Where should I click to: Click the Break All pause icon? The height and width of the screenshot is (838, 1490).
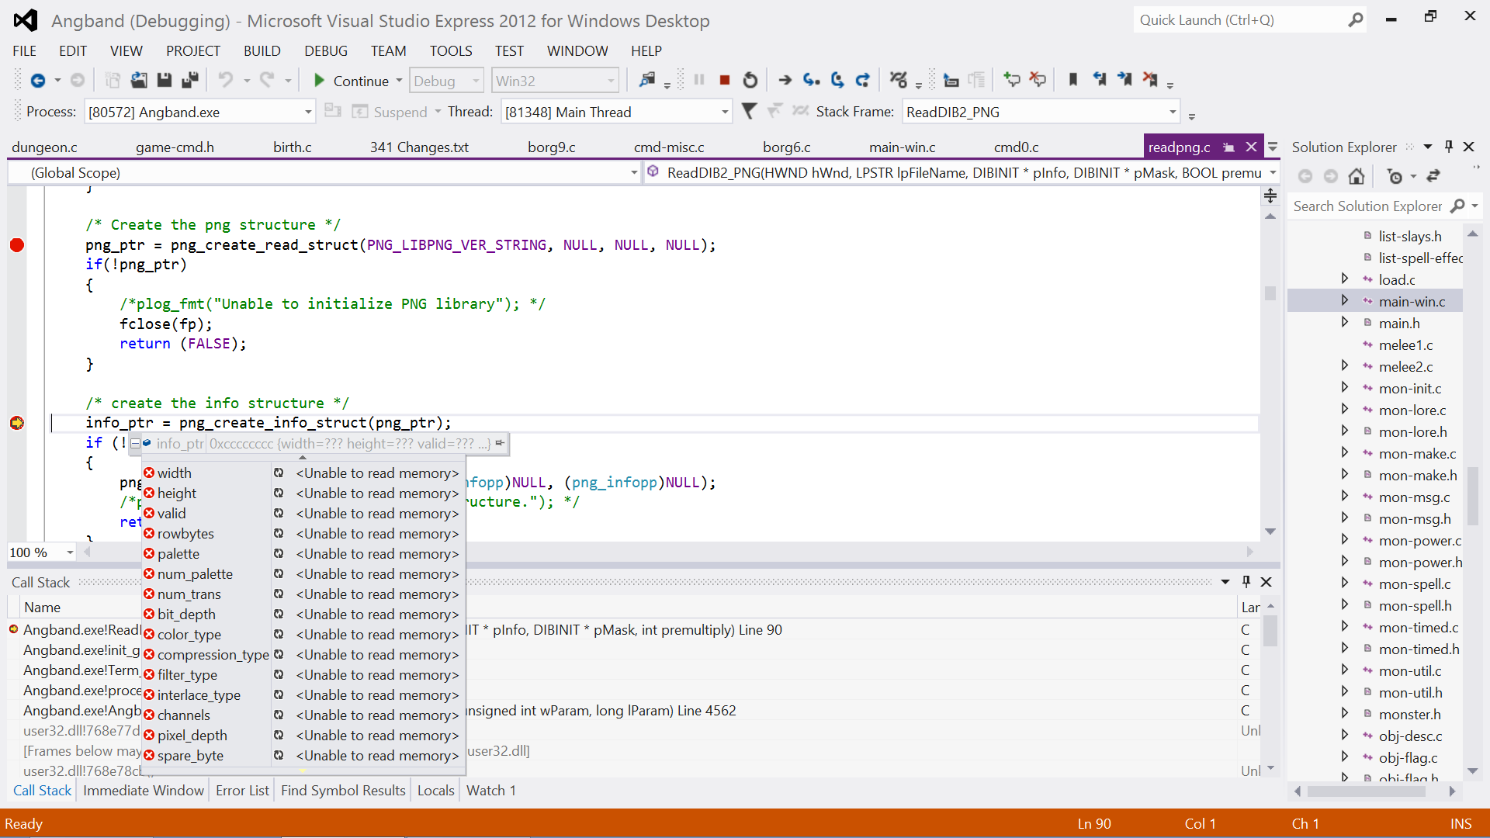click(x=699, y=80)
